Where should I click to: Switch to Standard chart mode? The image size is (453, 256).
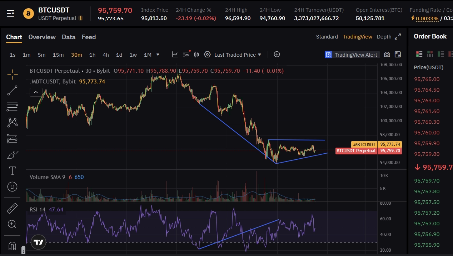[327, 37]
